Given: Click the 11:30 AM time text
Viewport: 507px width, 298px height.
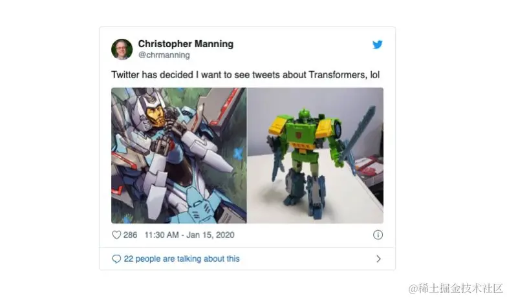Looking at the screenshot, I should 162,235.
